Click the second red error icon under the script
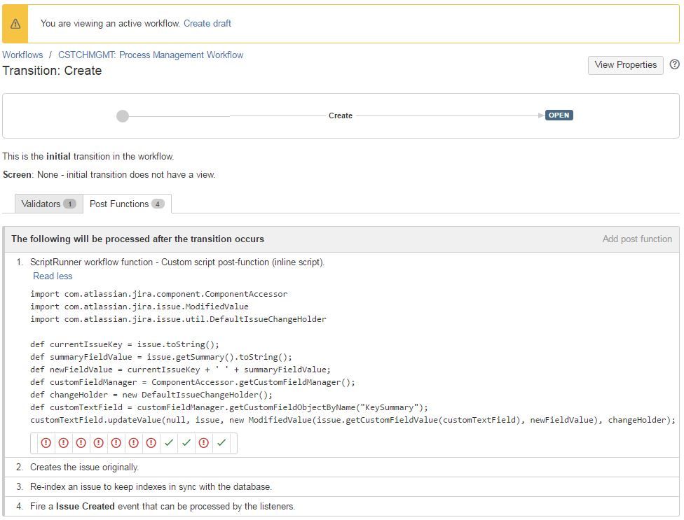The height and width of the screenshot is (520, 684). (64, 443)
